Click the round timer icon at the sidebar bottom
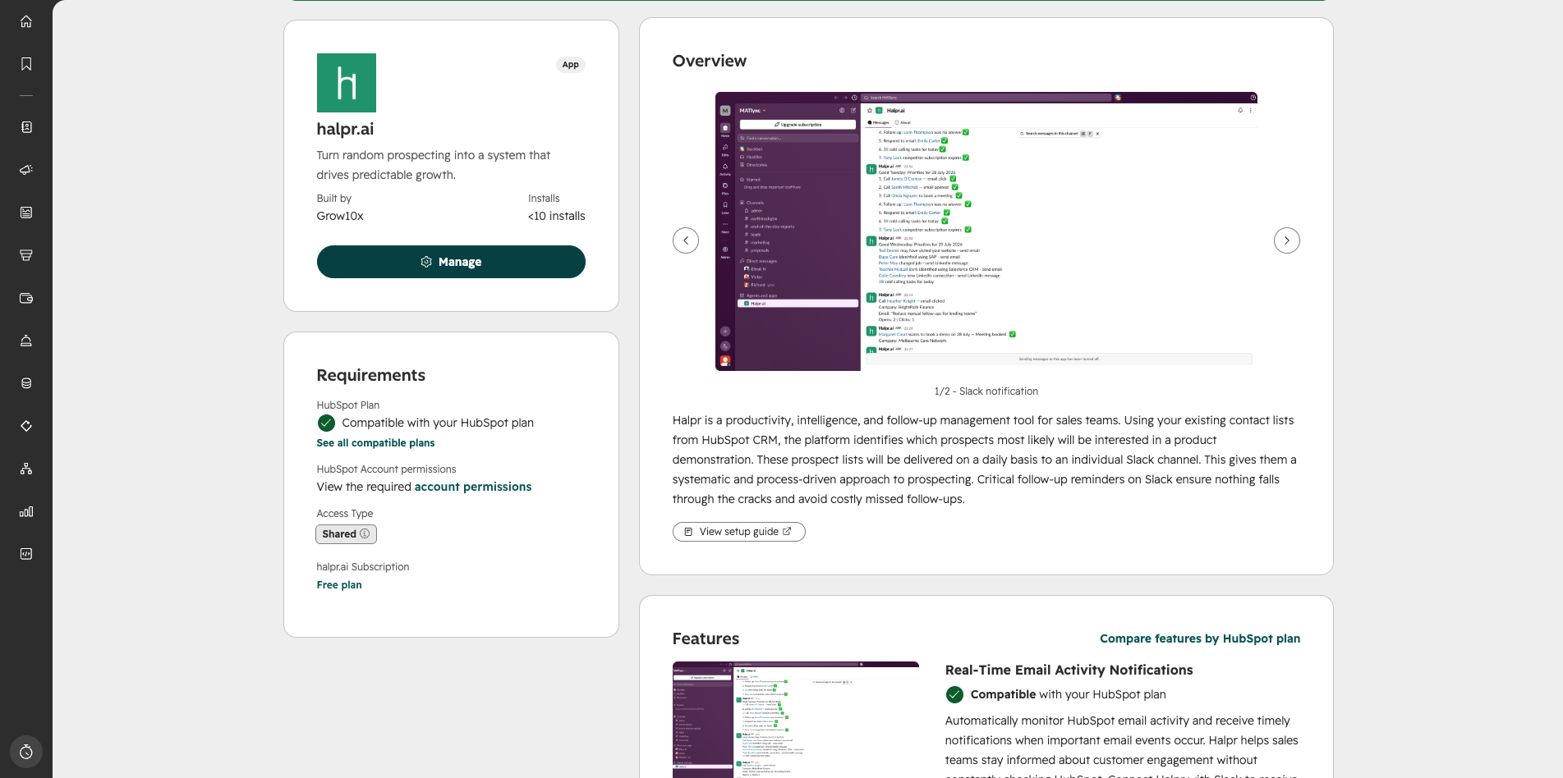The height and width of the screenshot is (778, 1563). (x=26, y=752)
